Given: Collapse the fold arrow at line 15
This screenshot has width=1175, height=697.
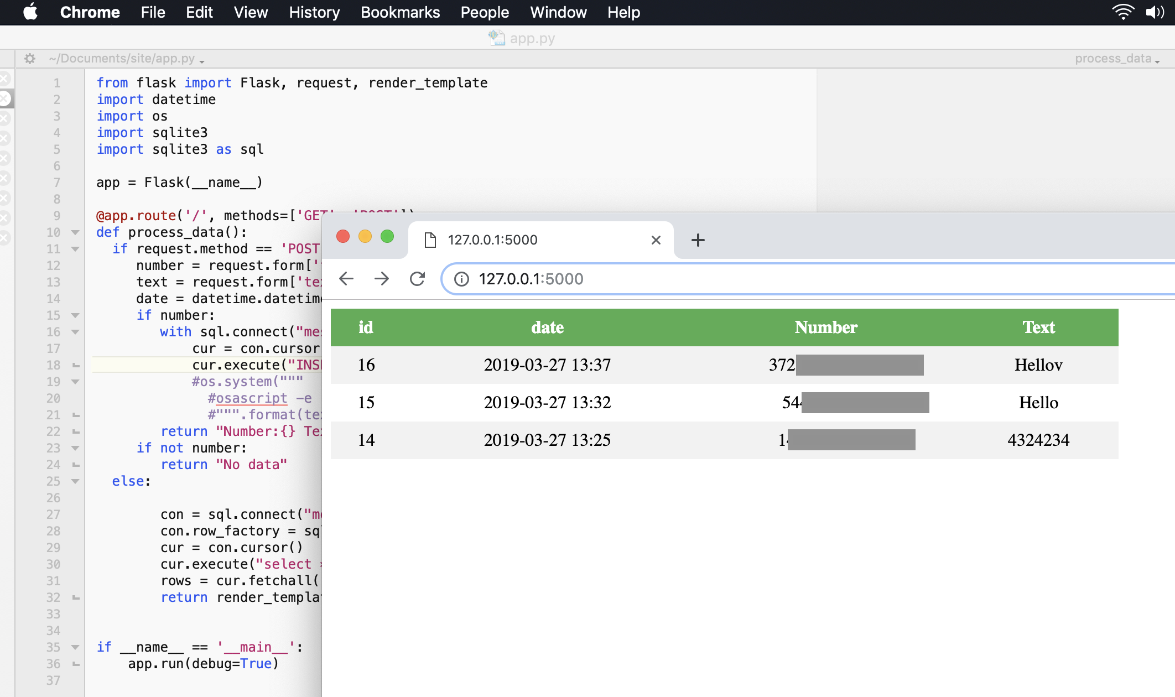Looking at the screenshot, I should coord(75,315).
